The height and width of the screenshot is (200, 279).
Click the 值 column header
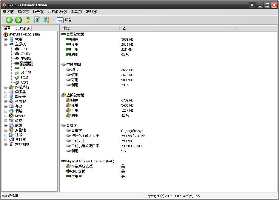(178, 28)
